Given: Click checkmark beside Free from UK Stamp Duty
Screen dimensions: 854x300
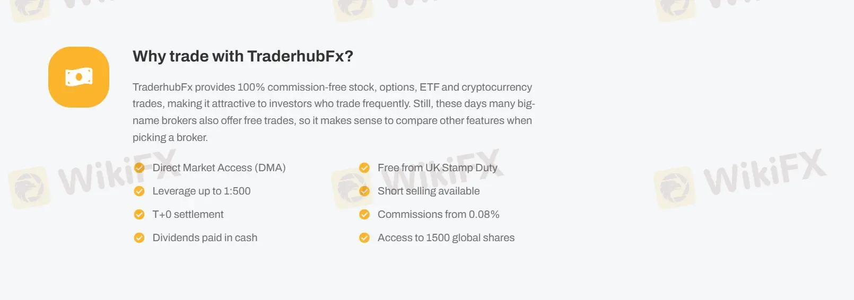Looking at the screenshot, I should pos(364,168).
